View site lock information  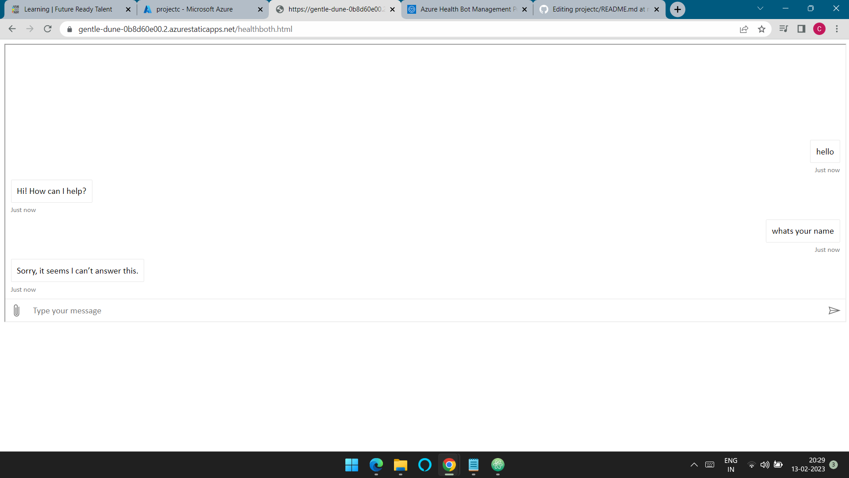69,29
